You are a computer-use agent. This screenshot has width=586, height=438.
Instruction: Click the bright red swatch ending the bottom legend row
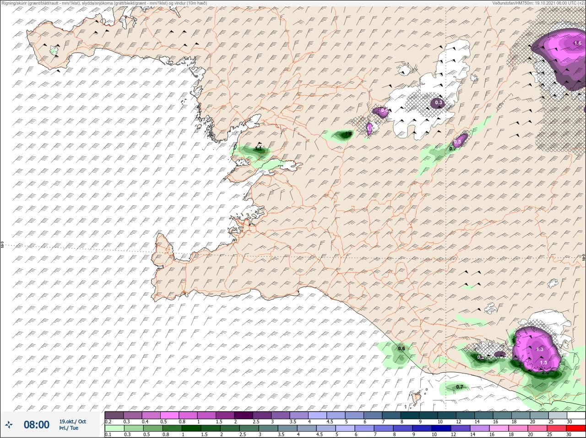tap(576, 428)
